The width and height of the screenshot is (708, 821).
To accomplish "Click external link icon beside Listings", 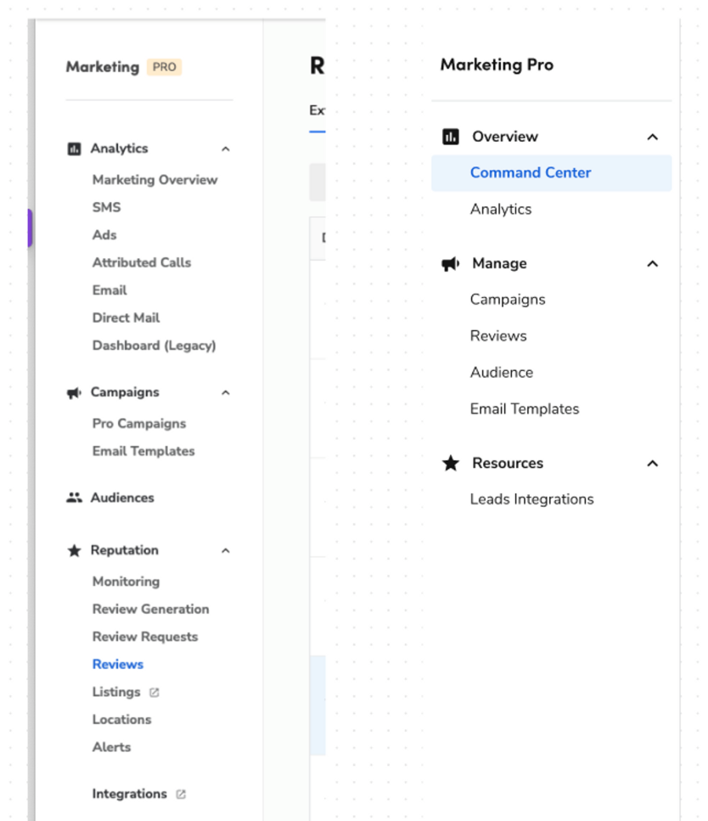I will tap(155, 693).
